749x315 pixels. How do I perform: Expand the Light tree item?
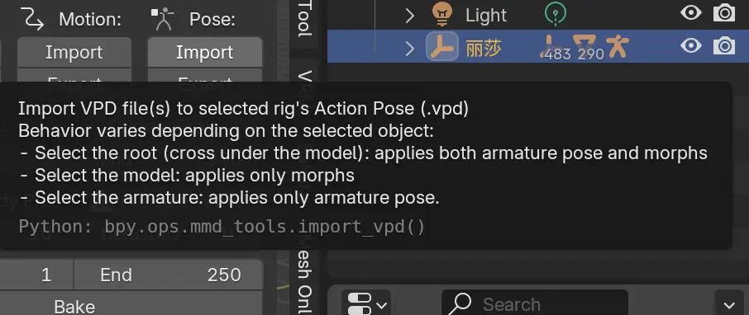[409, 15]
